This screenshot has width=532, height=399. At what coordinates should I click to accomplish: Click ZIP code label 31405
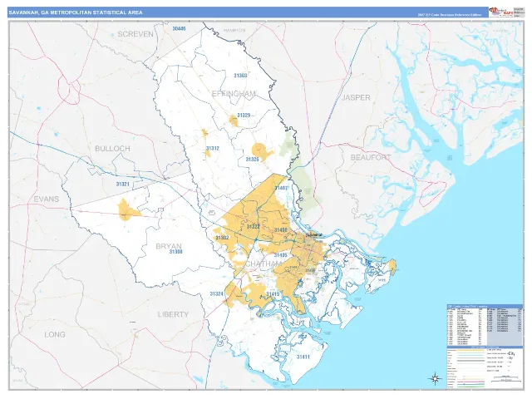pos(281,255)
